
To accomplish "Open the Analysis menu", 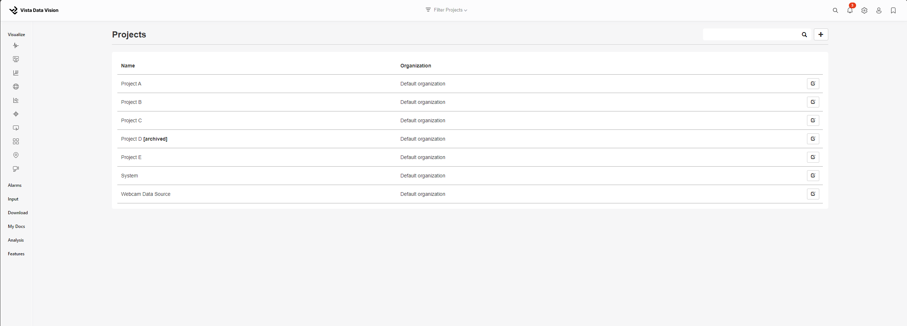I will tap(16, 240).
